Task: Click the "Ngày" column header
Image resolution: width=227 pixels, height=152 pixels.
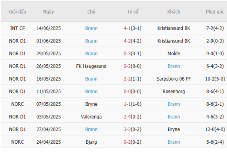Action: pos(49,12)
